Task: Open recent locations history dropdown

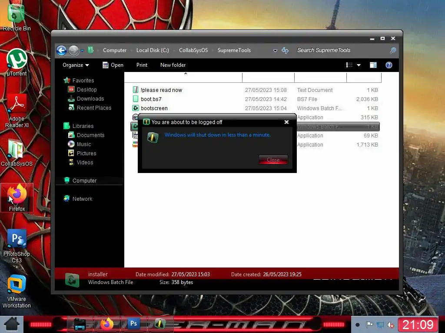Action: tap(82, 51)
